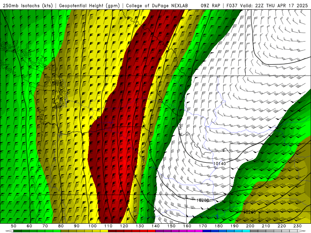Screen dimensions: 311x233
Task: Click the 110 value on the color scale
Action: pos(108,226)
